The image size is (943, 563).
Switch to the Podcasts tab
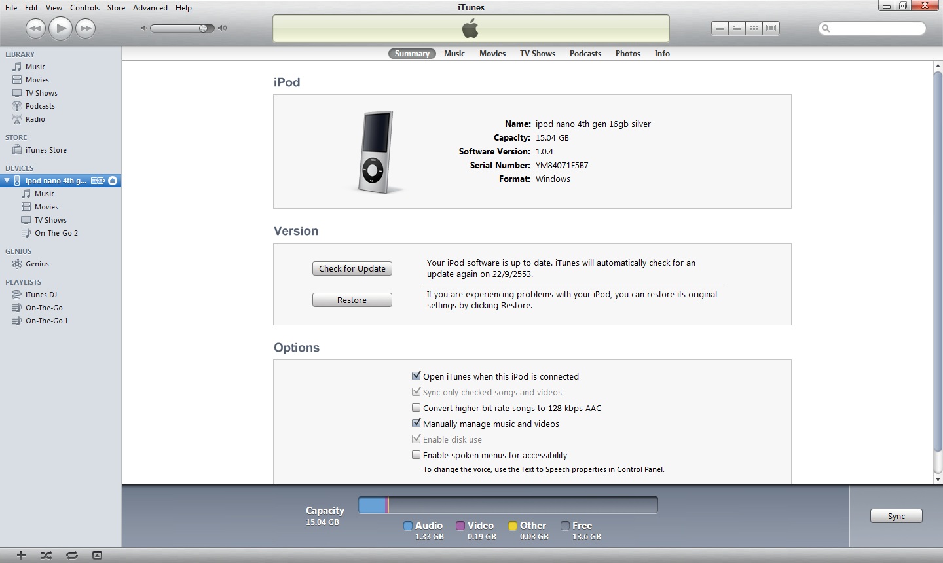(x=585, y=54)
